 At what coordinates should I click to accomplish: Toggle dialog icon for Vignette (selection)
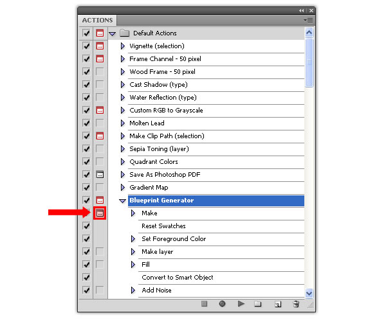pos(100,46)
